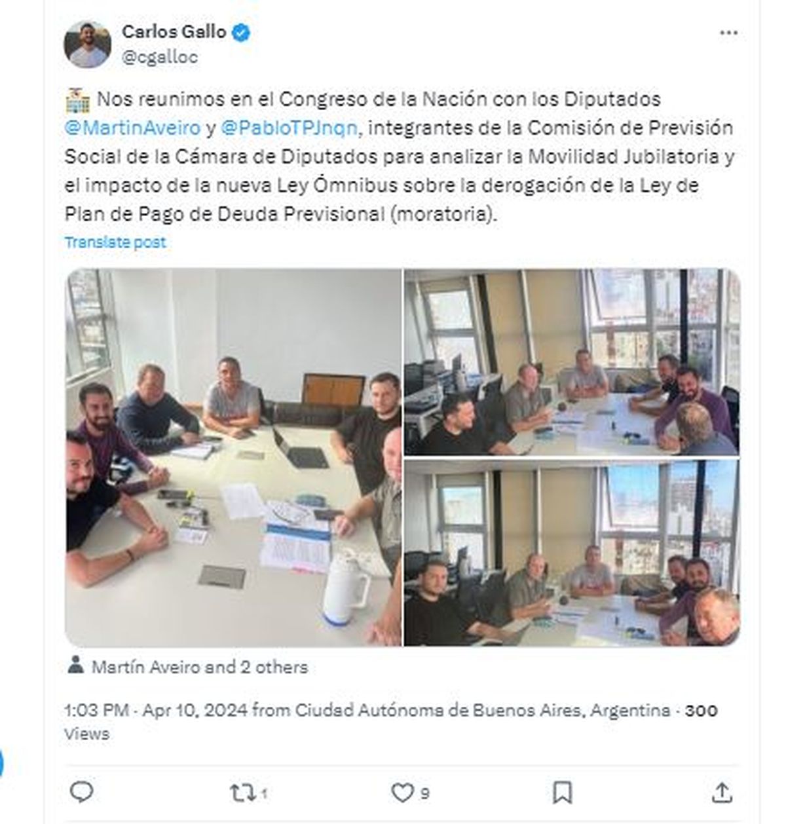The width and height of the screenshot is (786, 824).
Task: Click the blue verified badge
Action: click(x=240, y=32)
